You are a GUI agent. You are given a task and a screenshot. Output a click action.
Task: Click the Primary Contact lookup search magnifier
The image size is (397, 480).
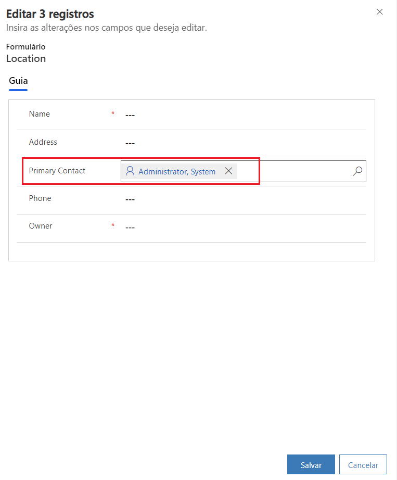(357, 171)
